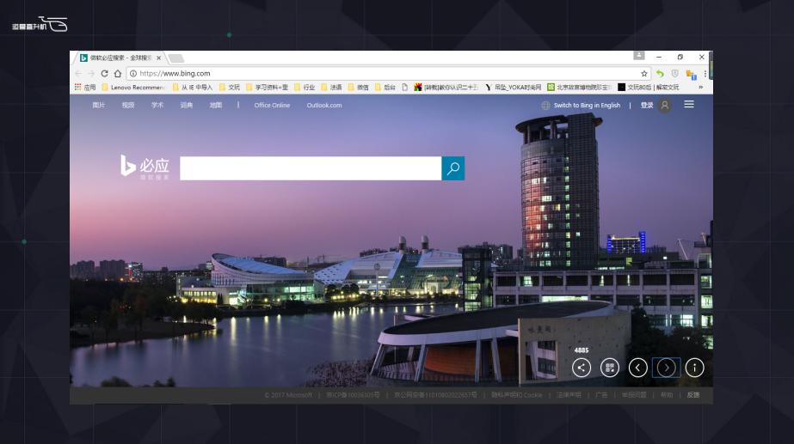The width and height of the screenshot is (794, 444).
Task: Open the 应用 apps bookmark
Action: [x=85, y=87]
